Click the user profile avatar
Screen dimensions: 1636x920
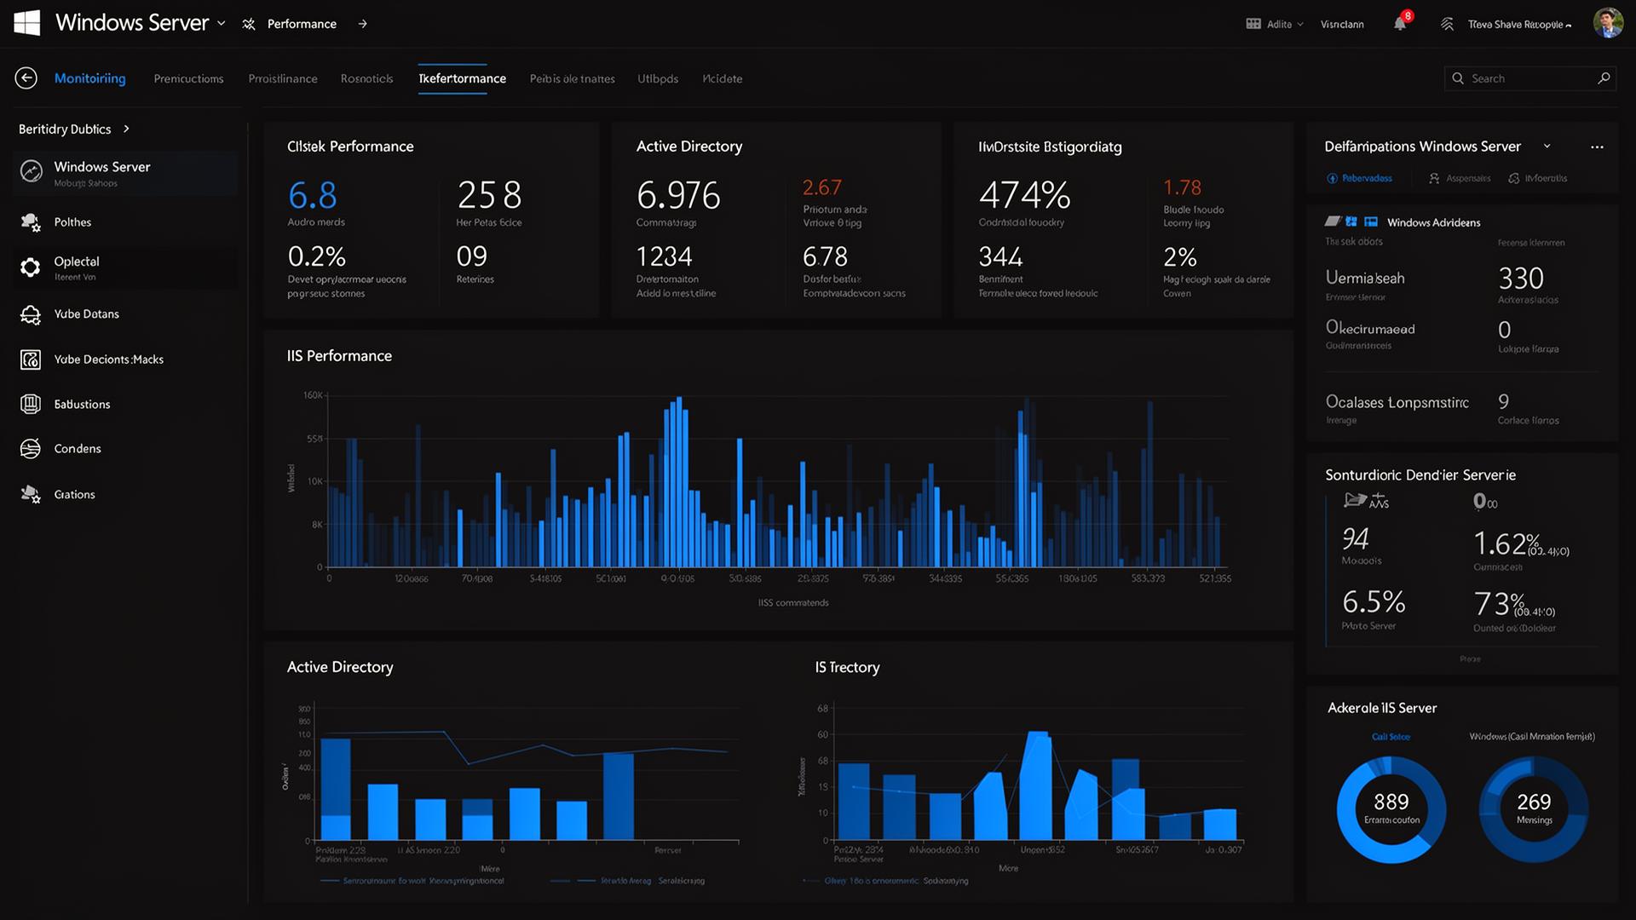pyautogui.click(x=1608, y=24)
